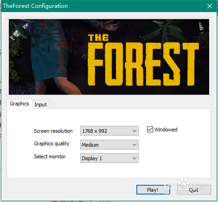The image size is (218, 202).
Task: Expand the Graphics quality dropdown
Action: pos(109,145)
